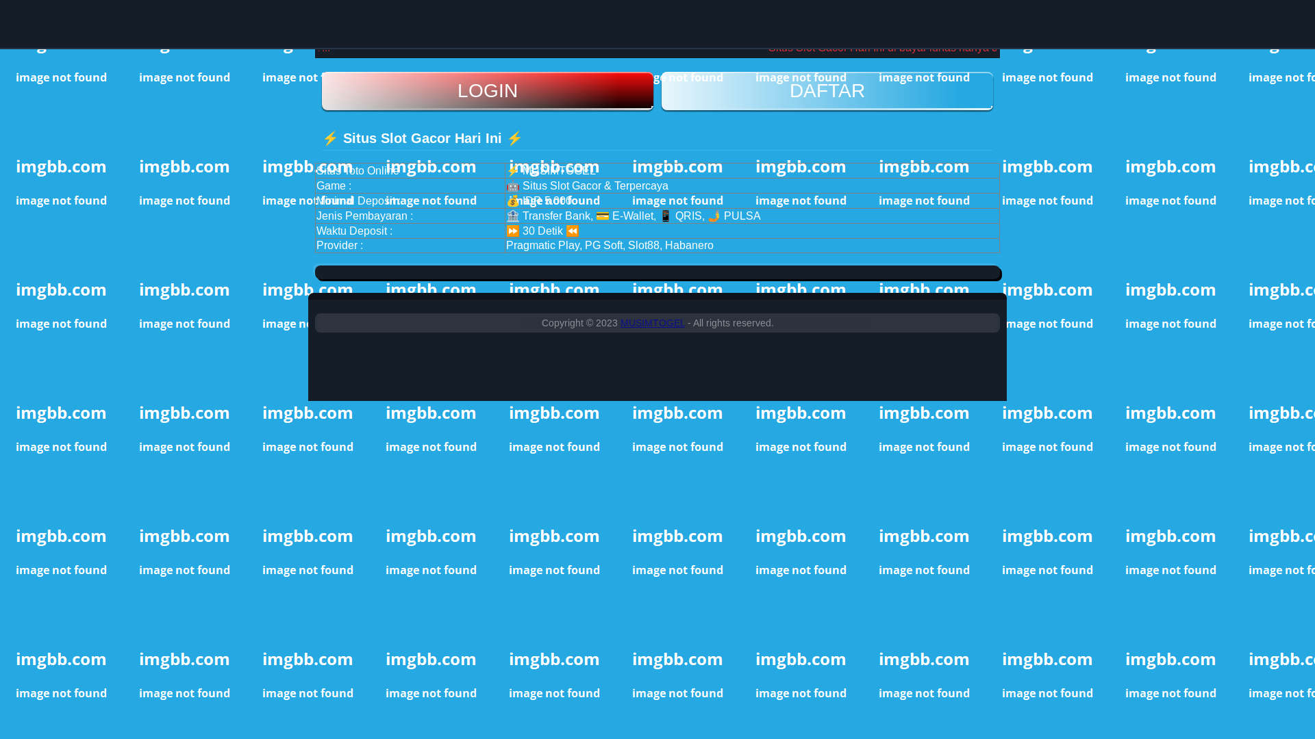Click the Transfer Bank payment text
Screen dimensions: 1315x739
tap(556, 216)
